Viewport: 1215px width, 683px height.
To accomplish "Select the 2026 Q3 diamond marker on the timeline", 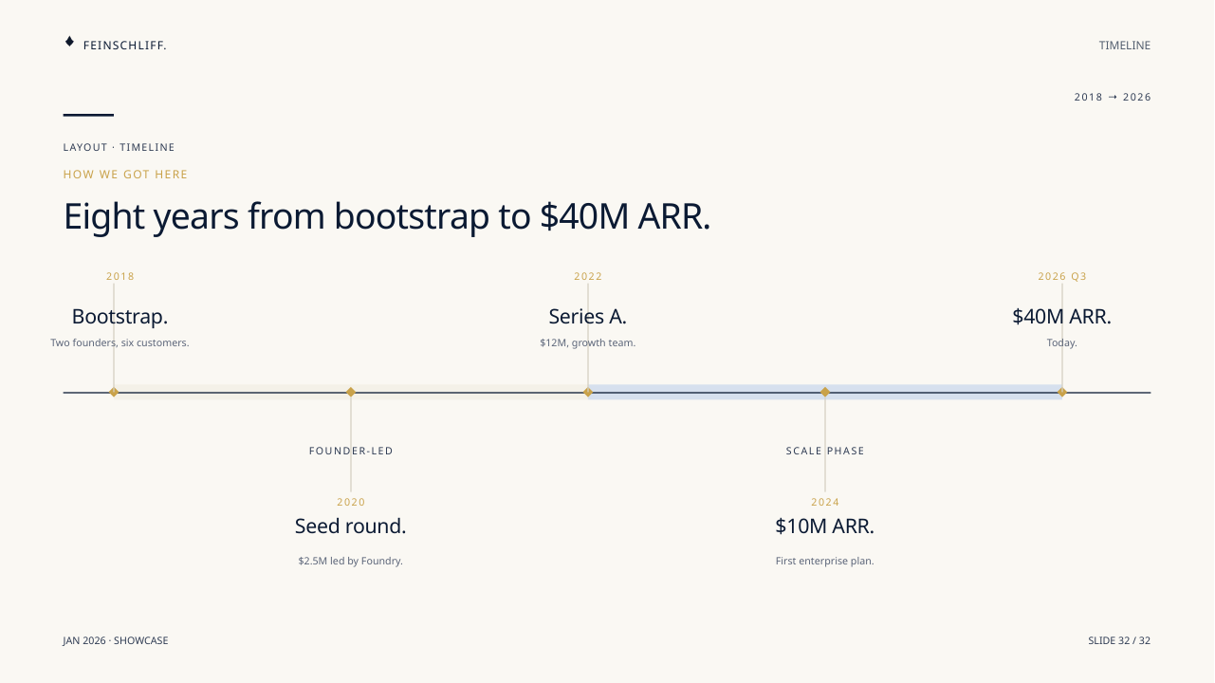I will click(1062, 392).
